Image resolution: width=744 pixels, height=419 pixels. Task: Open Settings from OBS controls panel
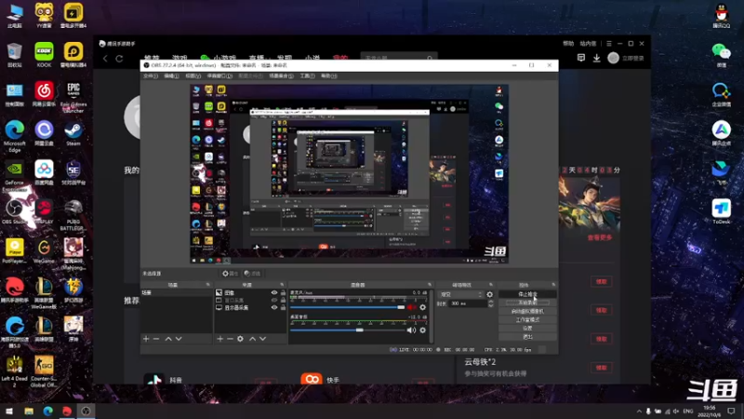tap(527, 329)
